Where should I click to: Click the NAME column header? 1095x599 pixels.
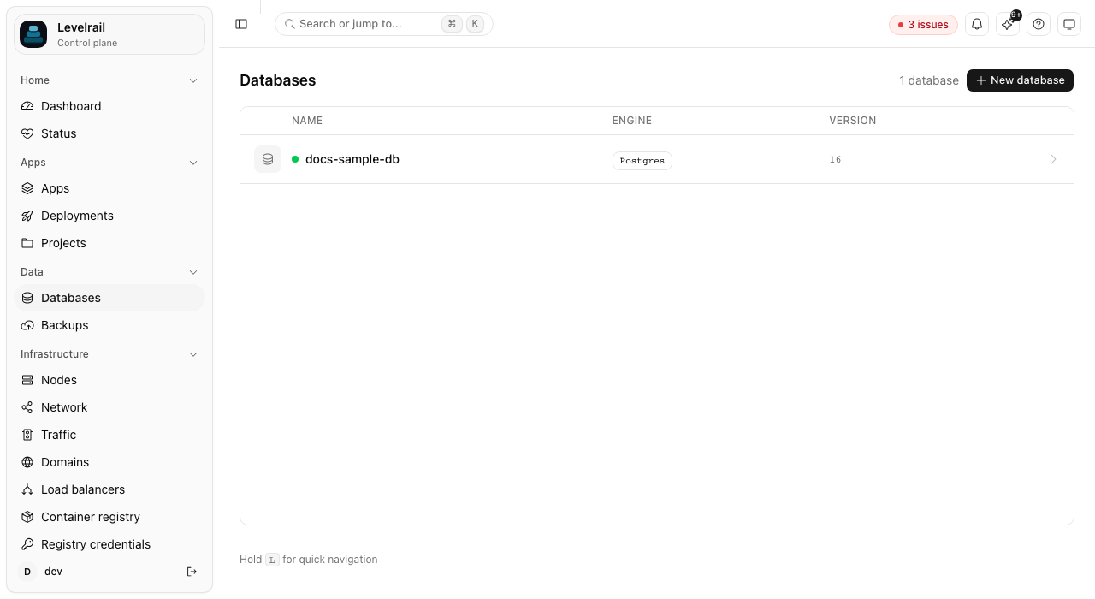click(x=307, y=121)
